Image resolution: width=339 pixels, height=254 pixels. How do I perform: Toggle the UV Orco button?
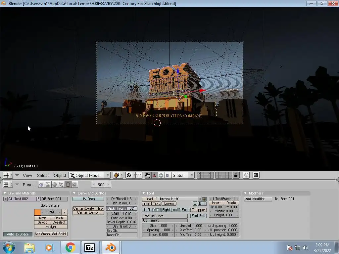tap(88, 199)
